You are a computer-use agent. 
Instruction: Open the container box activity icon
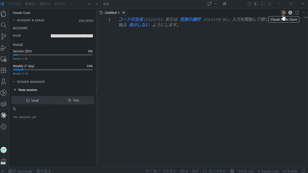tap(4, 104)
